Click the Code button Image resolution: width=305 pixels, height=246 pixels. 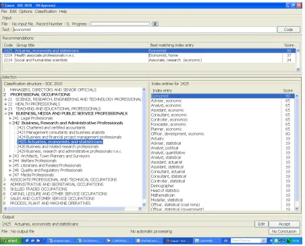288,30
